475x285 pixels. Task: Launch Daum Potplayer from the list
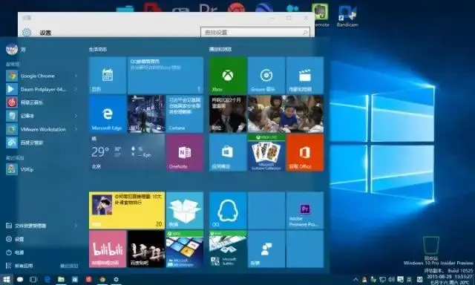click(x=37, y=89)
